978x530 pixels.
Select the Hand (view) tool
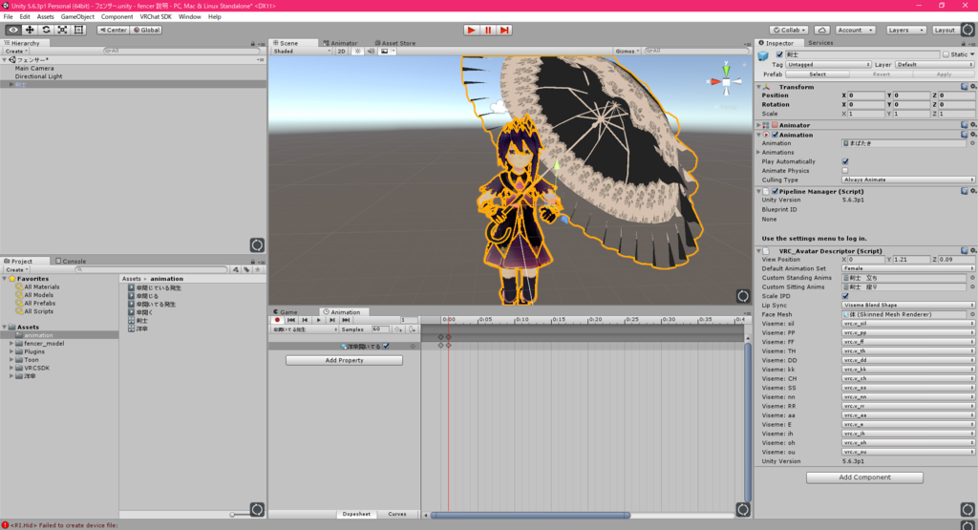[x=13, y=30]
